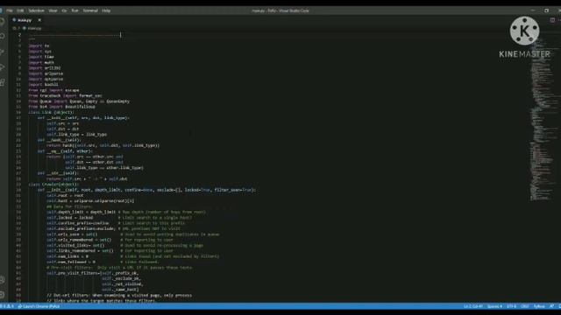Click the code minimap on the right
The image size is (561, 315).
coord(543,118)
